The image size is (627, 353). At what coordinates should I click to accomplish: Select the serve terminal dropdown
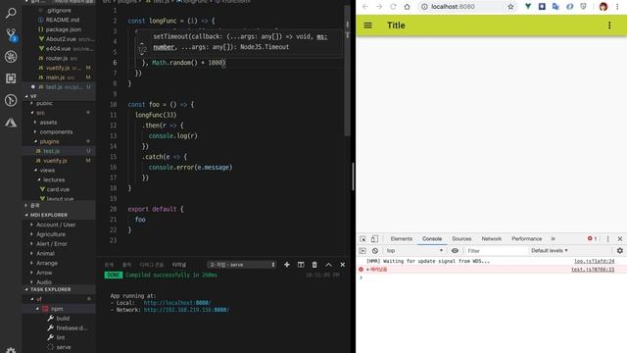[242, 265]
